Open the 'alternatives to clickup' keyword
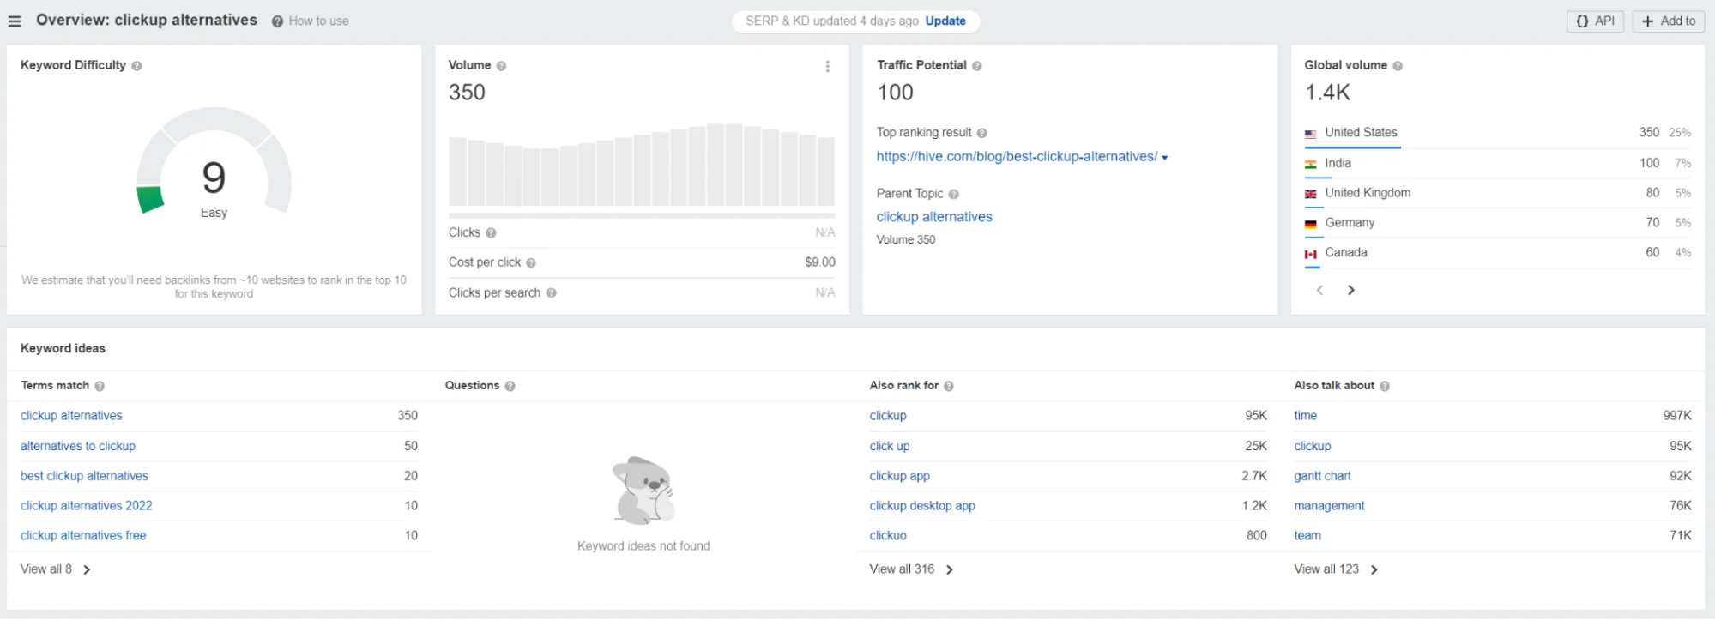Screen dimensions: 1715x620 click(x=78, y=446)
